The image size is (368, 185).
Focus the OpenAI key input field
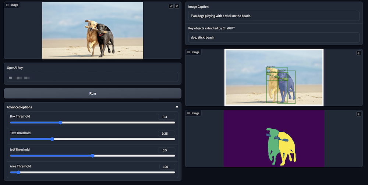(92, 77)
